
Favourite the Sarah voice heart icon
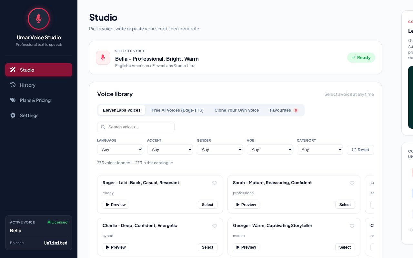point(352,183)
